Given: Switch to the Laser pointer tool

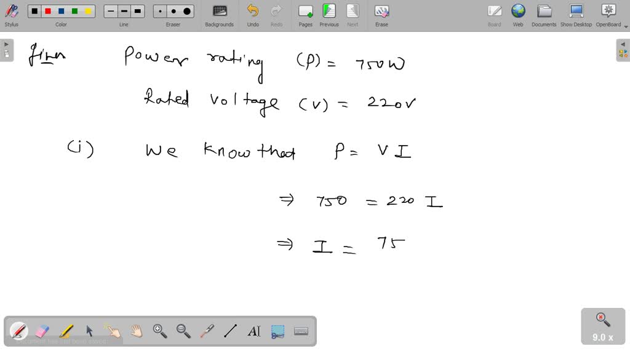Looking at the screenshot, I should (206, 331).
